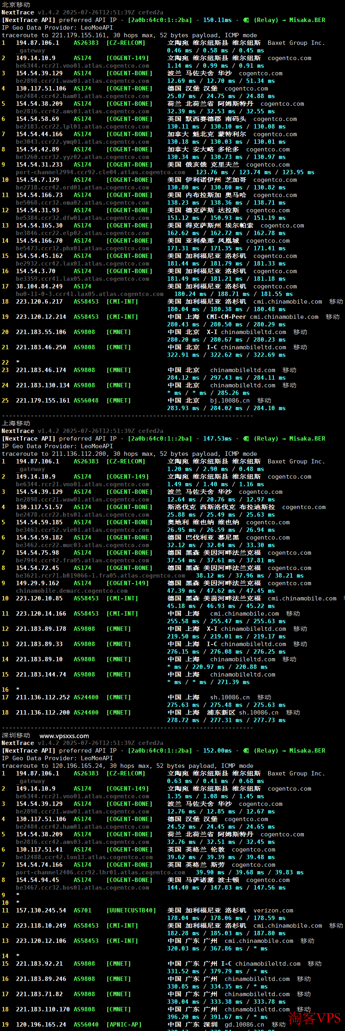Select hostname be3463.ccr52.vie01.atlas.cogentco.com
Image resolution: width=345 pixels, height=1031 pixels.
82,530
